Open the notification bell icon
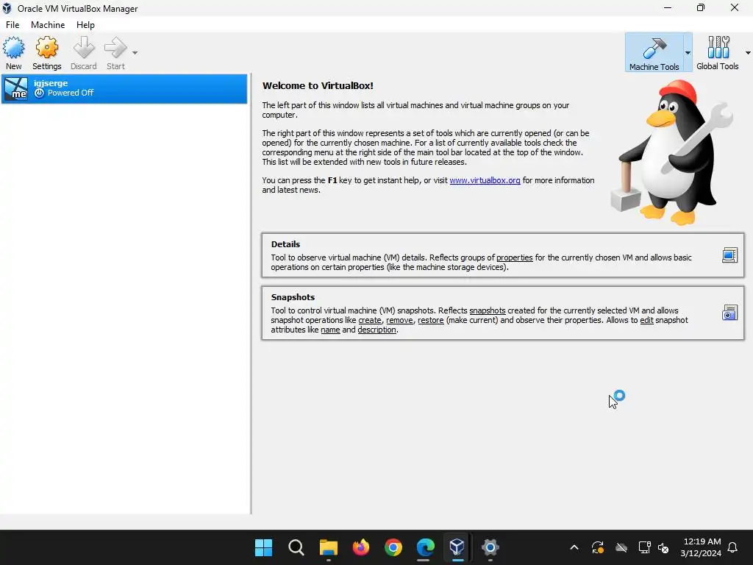 click(733, 547)
